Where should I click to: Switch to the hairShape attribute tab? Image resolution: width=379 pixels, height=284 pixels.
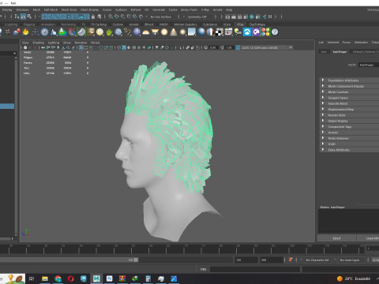340,52
